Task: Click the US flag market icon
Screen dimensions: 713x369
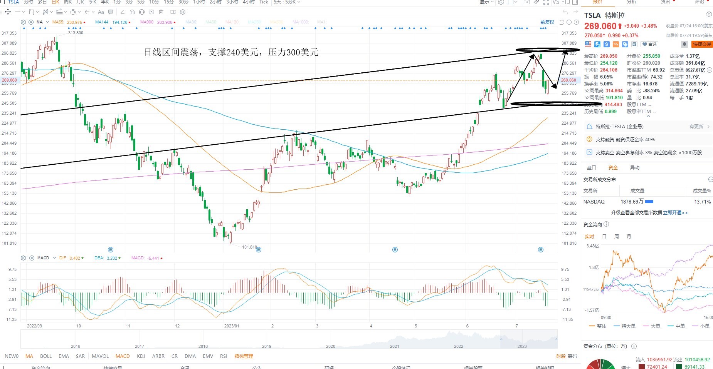Action: click(x=588, y=44)
